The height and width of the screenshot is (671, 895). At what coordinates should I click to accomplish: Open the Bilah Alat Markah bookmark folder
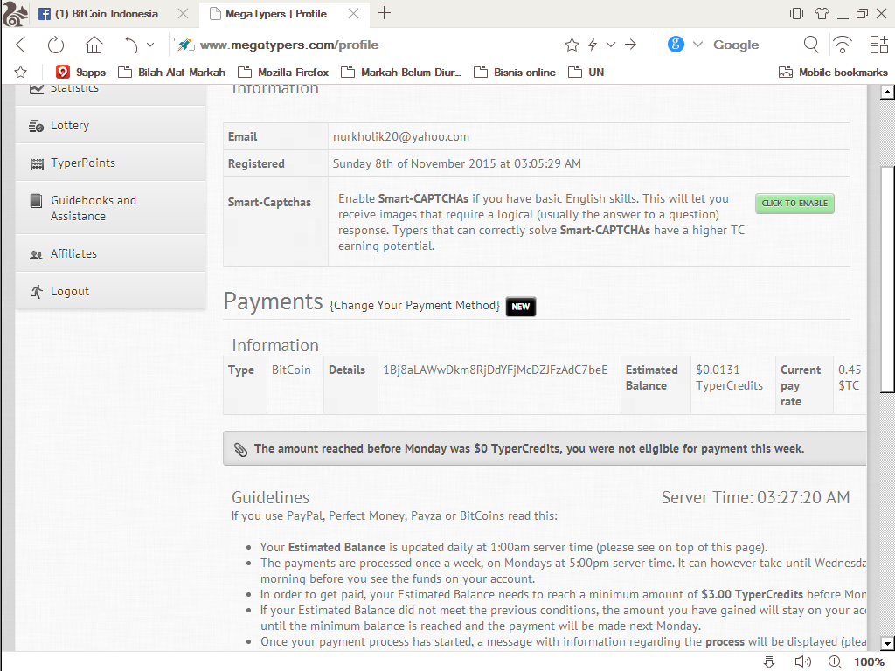pyautogui.click(x=171, y=72)
